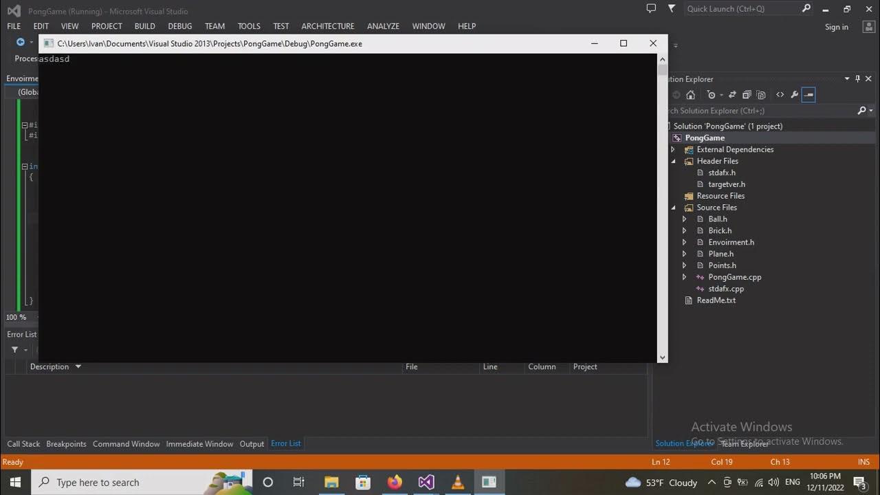Screen dimensions: 880x495
Task: Expand the PongGame.cpp node
Action: click(684, 277)
